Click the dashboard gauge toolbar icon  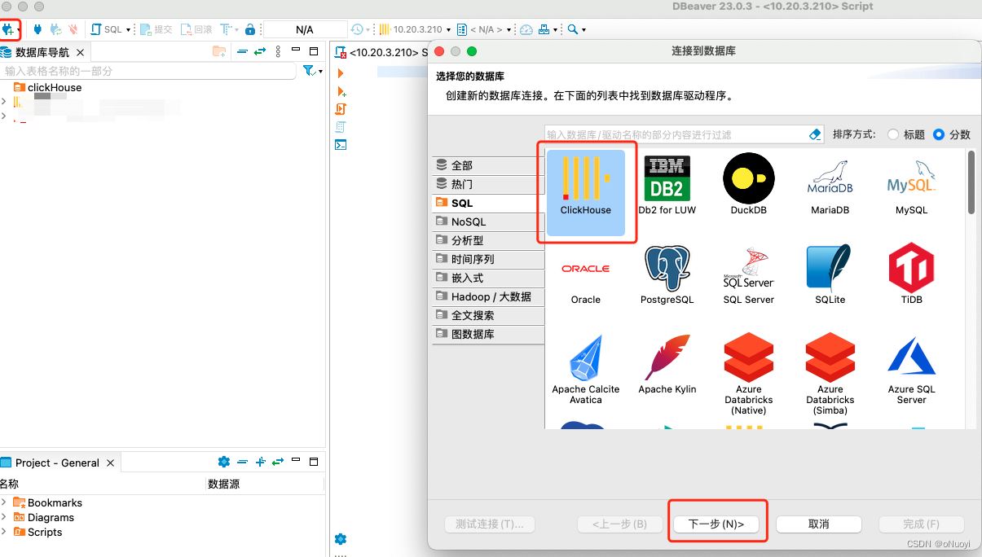click(x=526, y=29)
